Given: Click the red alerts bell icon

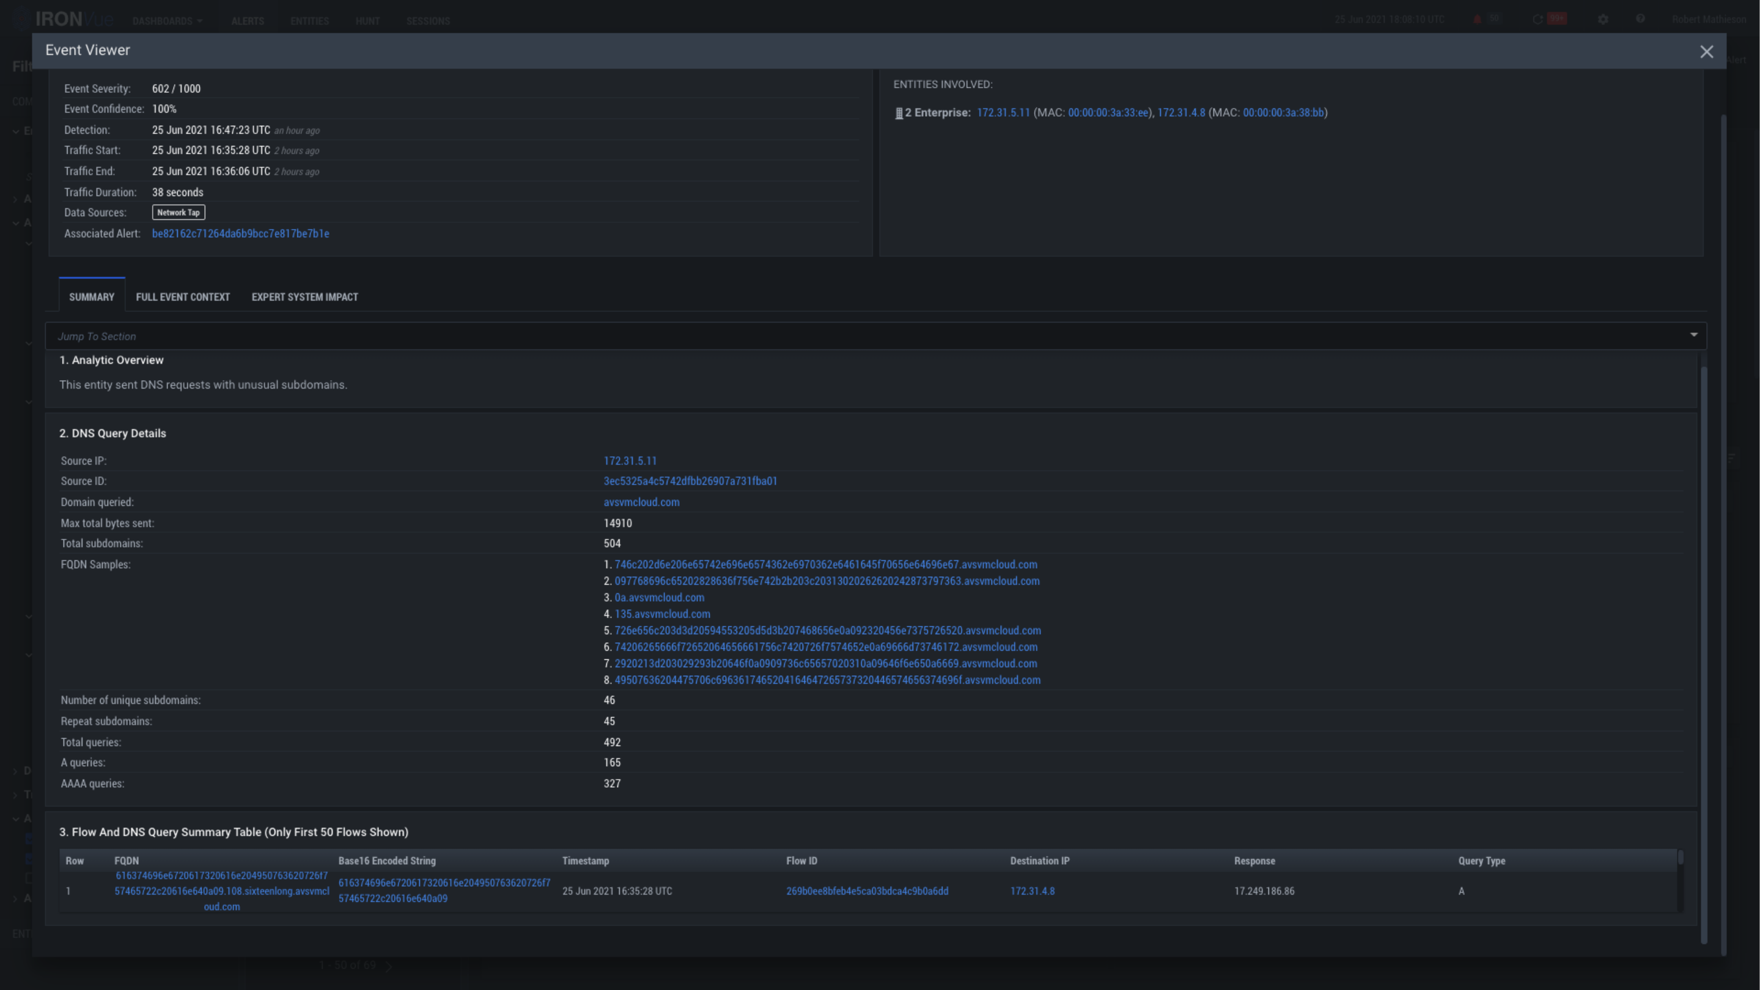Looking at the screenshot, I should click(1477, 19).
